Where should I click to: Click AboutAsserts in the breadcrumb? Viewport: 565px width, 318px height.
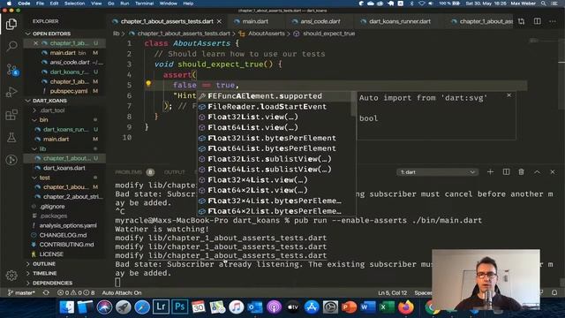(267, 34)
